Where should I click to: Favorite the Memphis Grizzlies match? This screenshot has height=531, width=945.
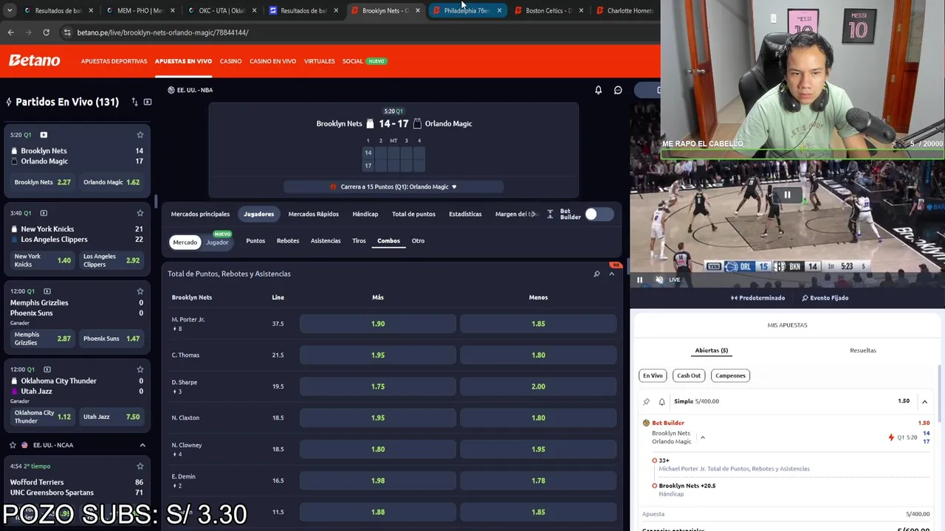[140, 291]
